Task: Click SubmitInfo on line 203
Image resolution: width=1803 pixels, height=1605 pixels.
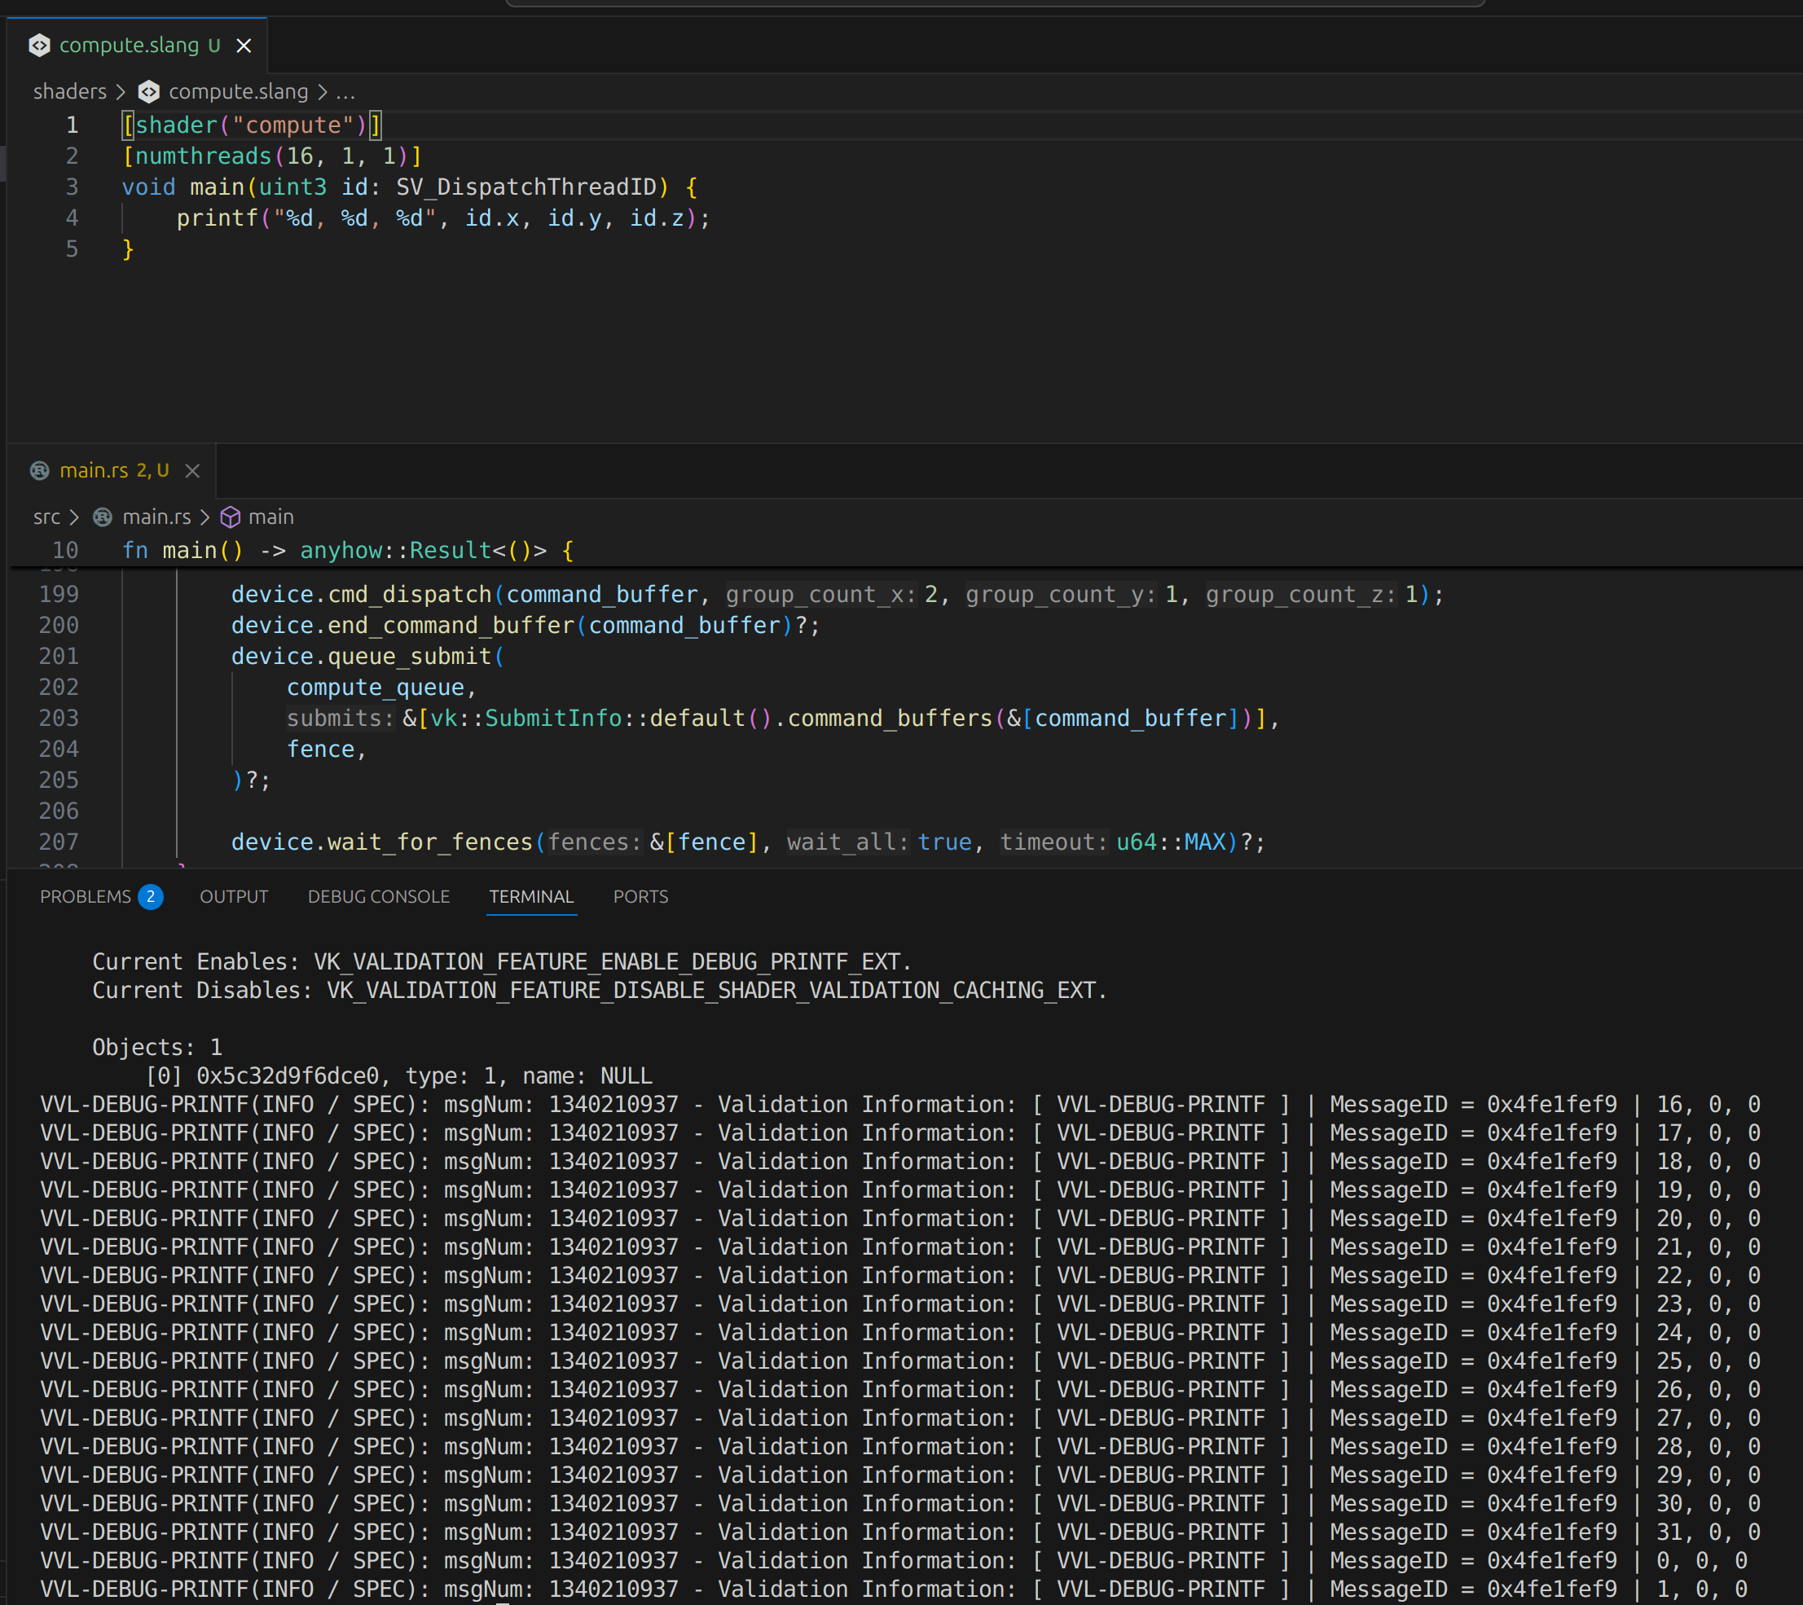Action: pyautogui.click(x=554, y=718)
